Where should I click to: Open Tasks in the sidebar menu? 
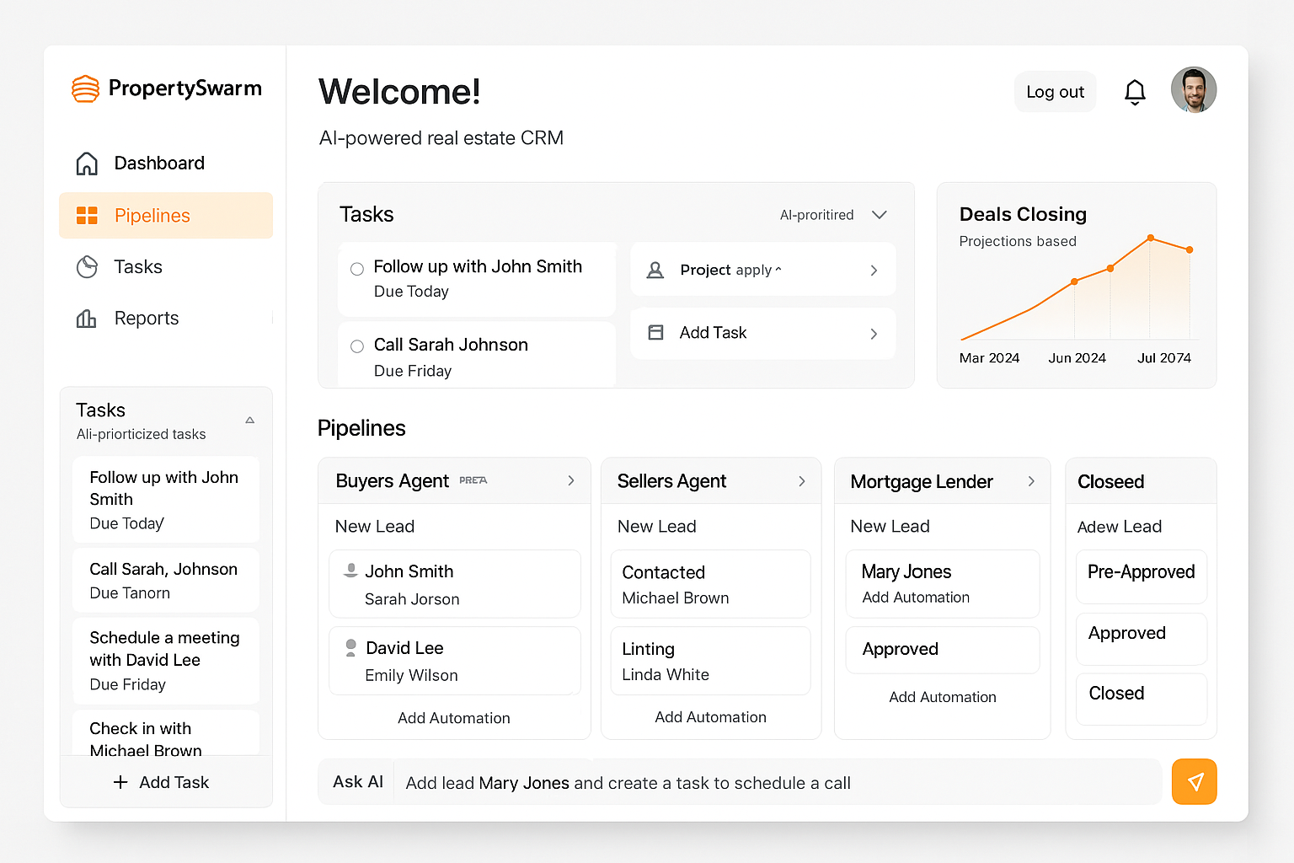point(166,267)
